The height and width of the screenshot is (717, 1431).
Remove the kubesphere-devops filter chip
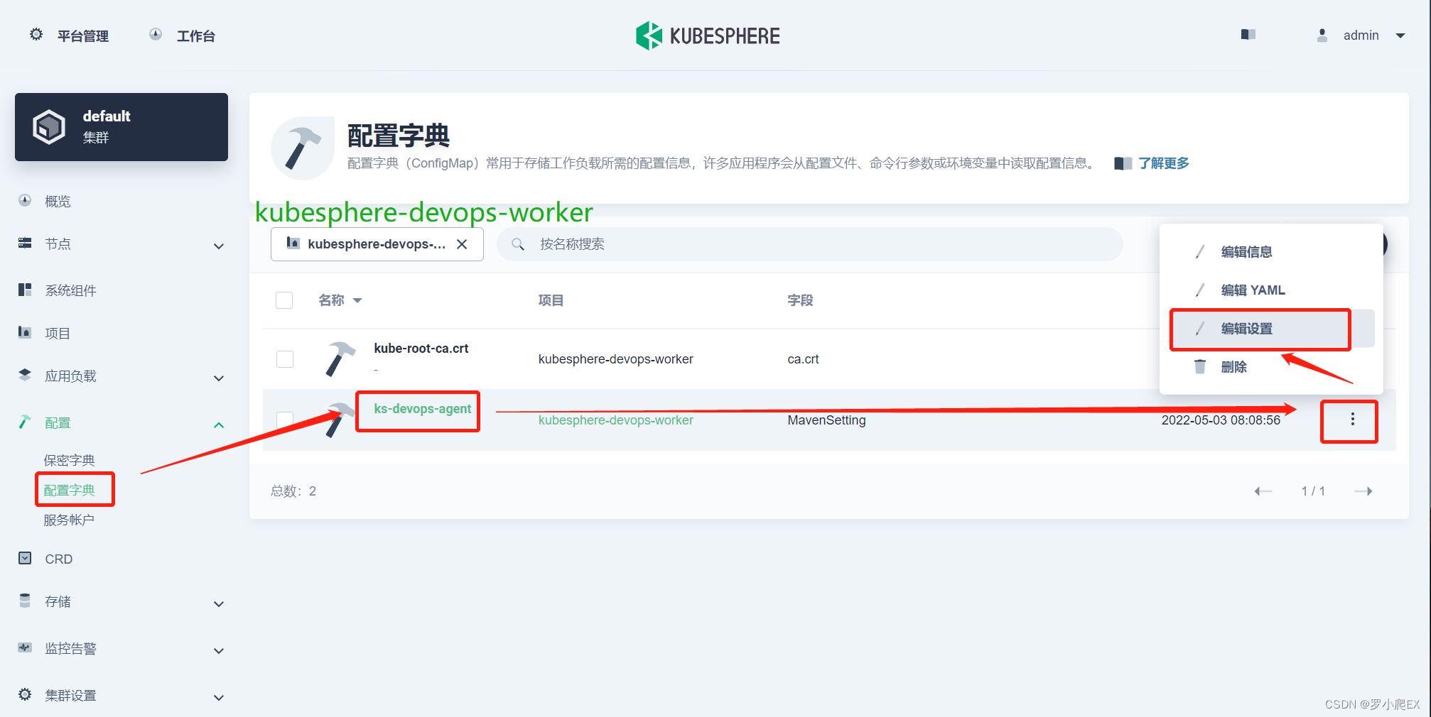463,243
